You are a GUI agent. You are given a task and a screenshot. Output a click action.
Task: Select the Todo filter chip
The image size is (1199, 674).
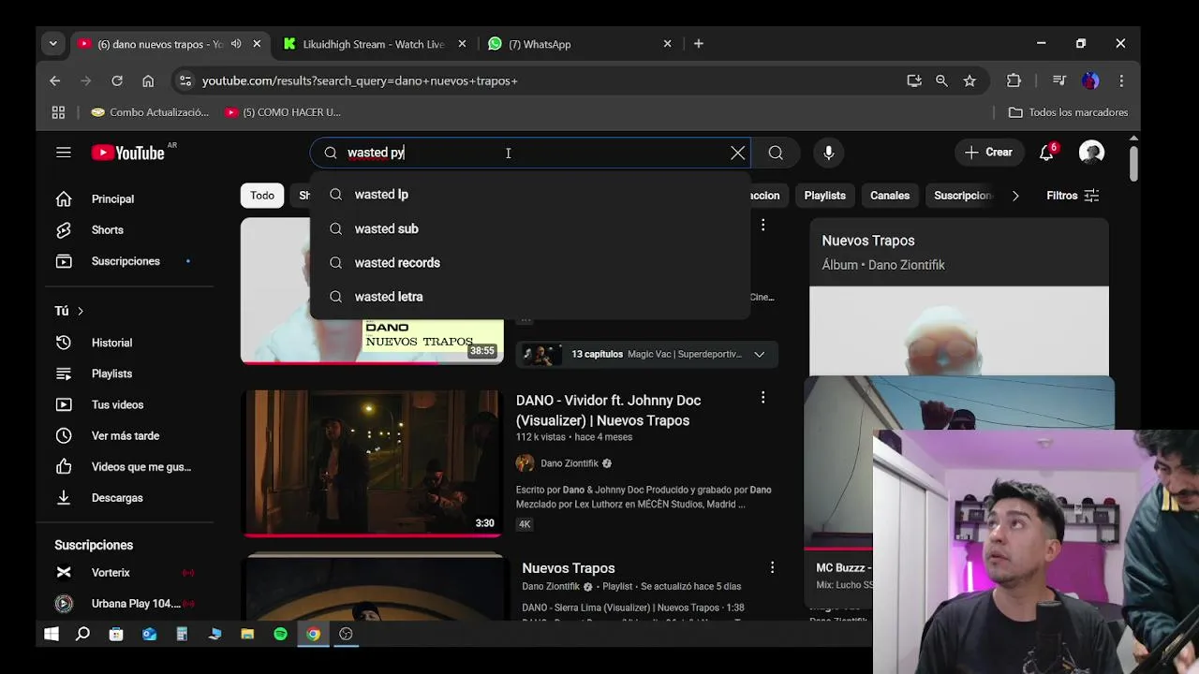point(262,196)
